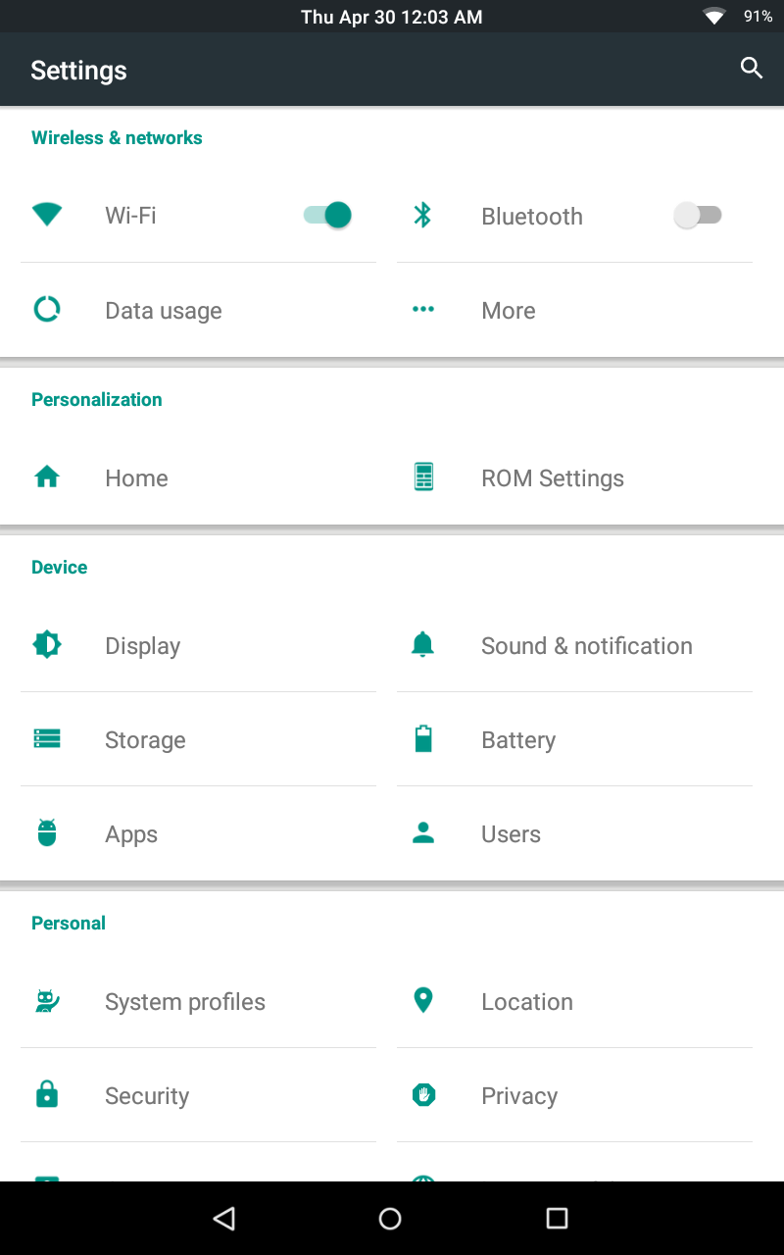The image size is (784, 1255).
Task: Tap the Apps android icon
Action: 47,832
